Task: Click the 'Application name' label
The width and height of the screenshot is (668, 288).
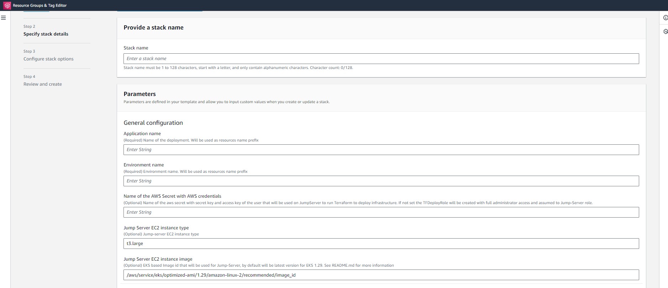Action: pos(142,134)
